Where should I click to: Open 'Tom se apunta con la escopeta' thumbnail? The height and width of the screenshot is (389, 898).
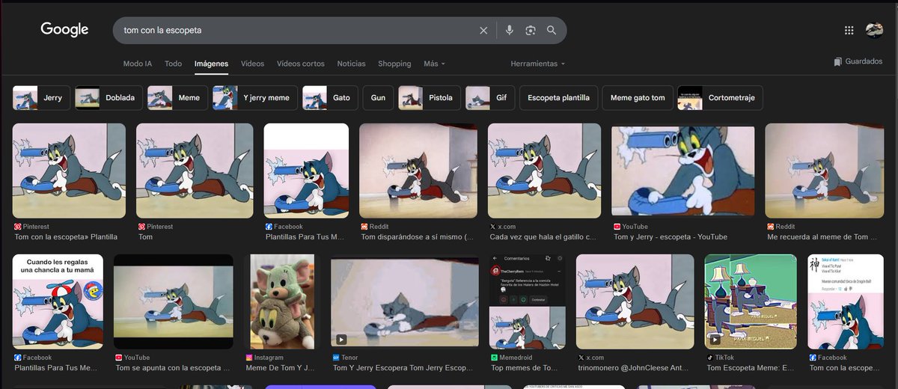(x=174, y=301)
